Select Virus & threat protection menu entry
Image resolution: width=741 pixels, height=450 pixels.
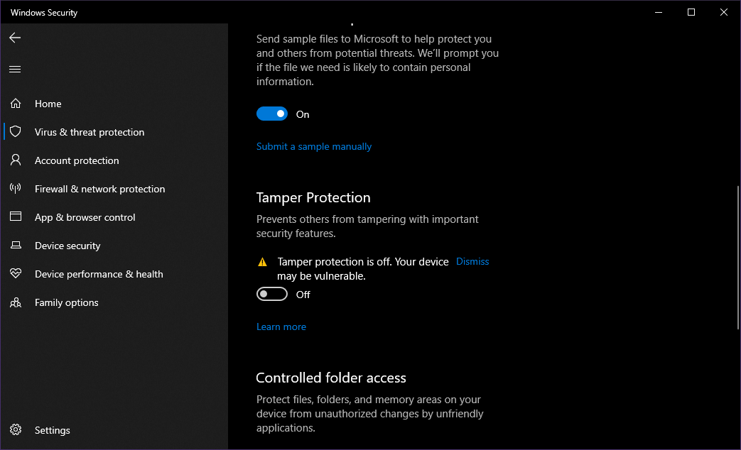89,131
